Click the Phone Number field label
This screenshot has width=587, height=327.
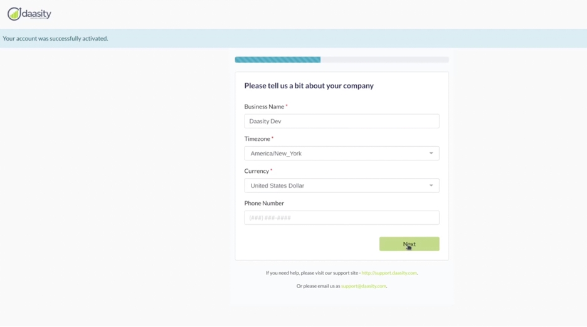pos(264,203)
